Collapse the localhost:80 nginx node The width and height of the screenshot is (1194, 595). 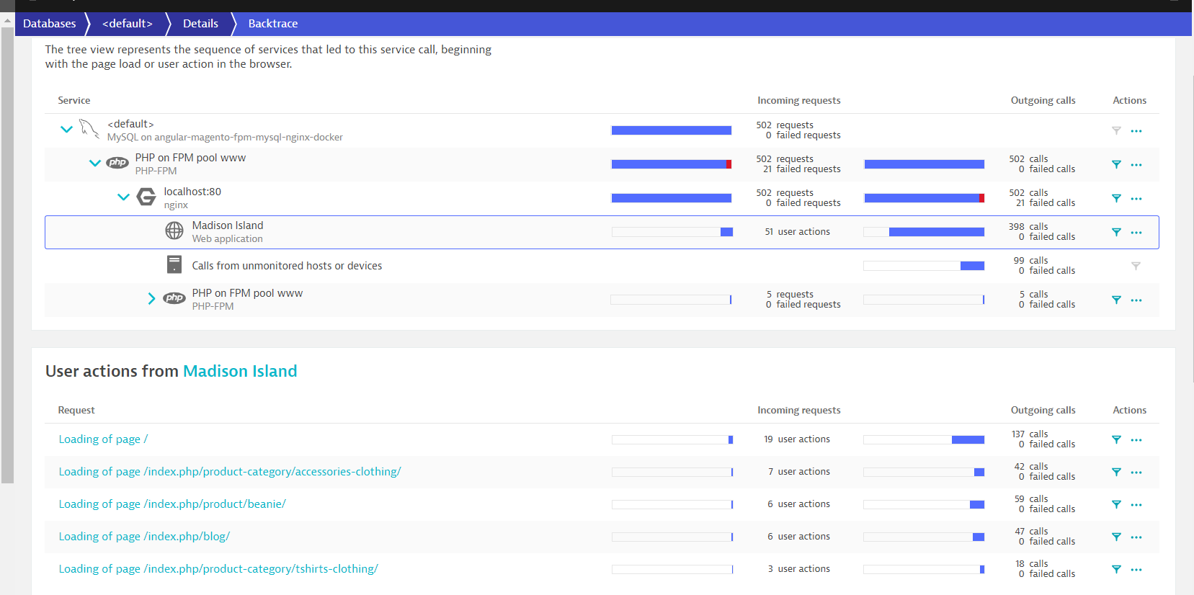(x=123, y=197)
